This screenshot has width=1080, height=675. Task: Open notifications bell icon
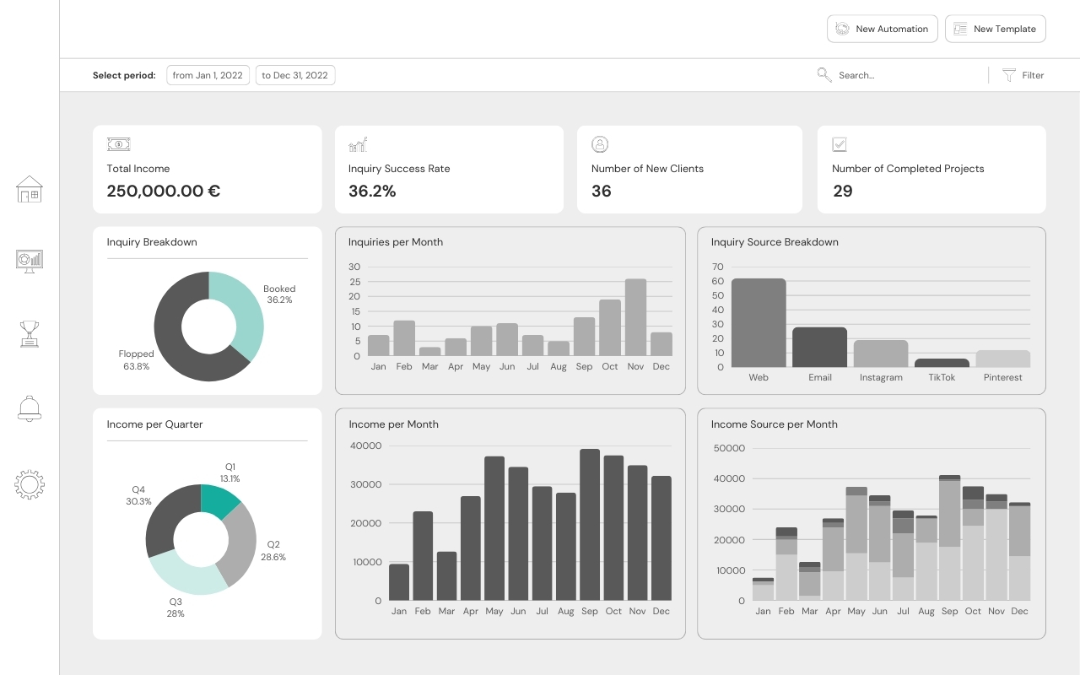(x=30, y=409)
